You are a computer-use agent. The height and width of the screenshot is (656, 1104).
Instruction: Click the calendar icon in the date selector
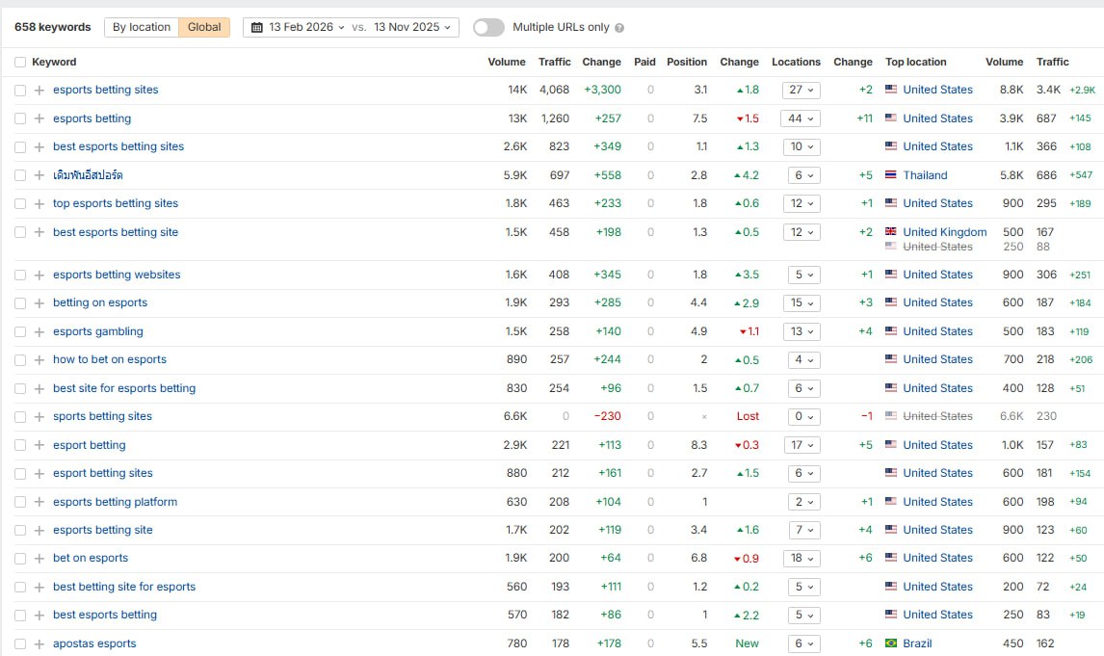257,27
